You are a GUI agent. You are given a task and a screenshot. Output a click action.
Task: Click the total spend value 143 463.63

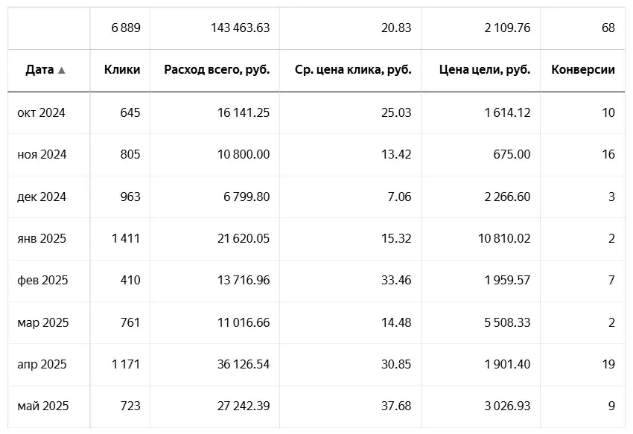click(x=241, y=28)
